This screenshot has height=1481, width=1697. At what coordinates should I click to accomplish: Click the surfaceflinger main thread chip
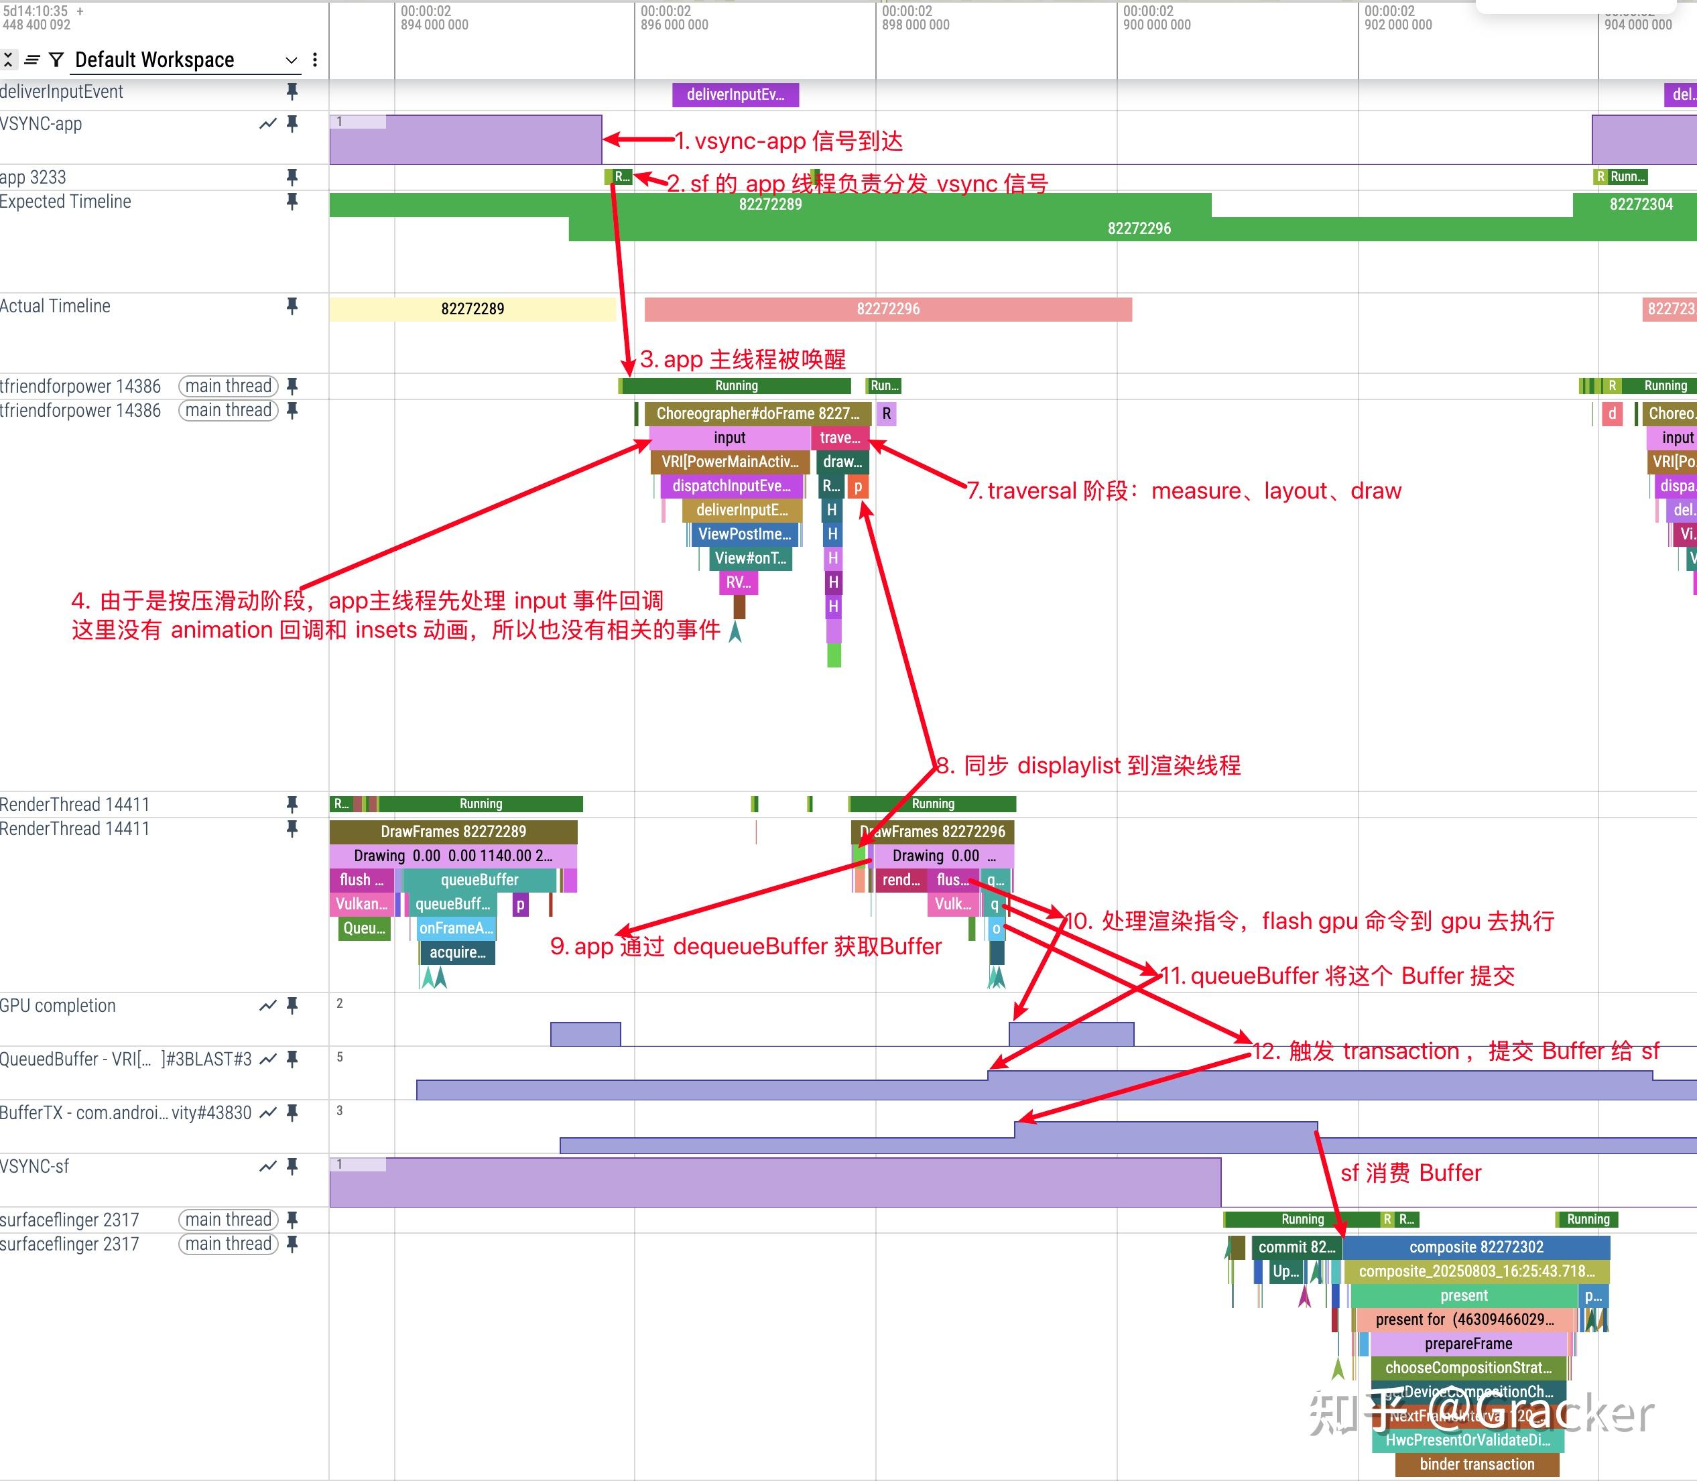tap(228, 1220)
